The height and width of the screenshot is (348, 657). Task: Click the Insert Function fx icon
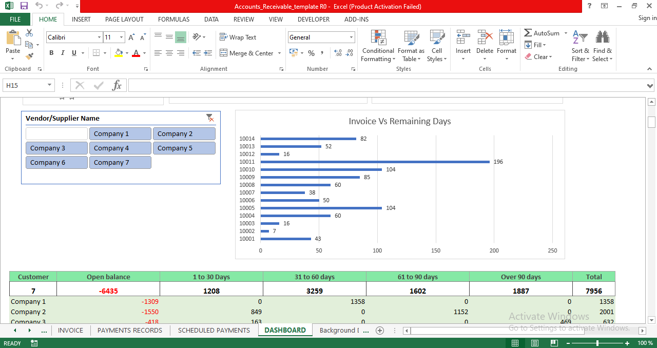(117, 85)
